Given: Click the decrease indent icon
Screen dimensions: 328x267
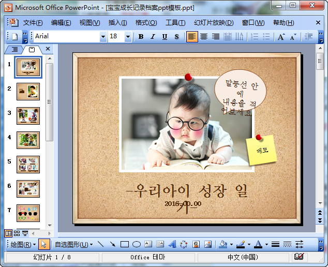Looking at the screenshot, I should click(x=308, y=37).
